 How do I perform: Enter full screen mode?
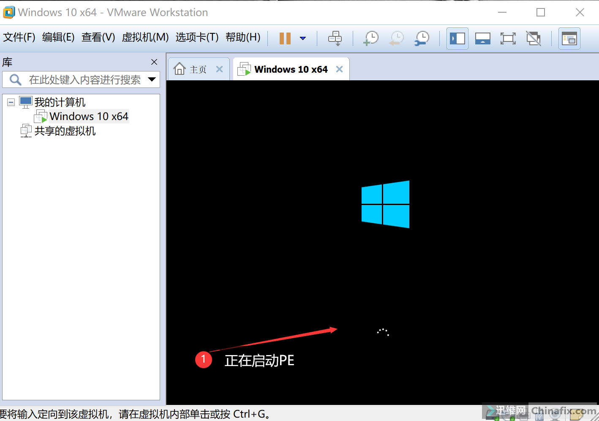click(508, 38)
